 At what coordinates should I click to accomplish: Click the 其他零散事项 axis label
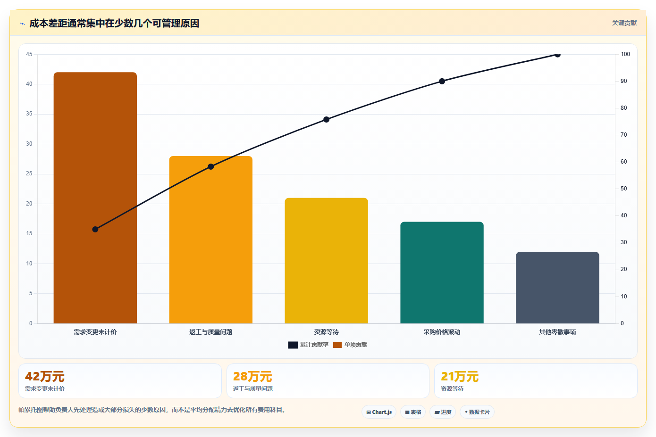point(557,332)
